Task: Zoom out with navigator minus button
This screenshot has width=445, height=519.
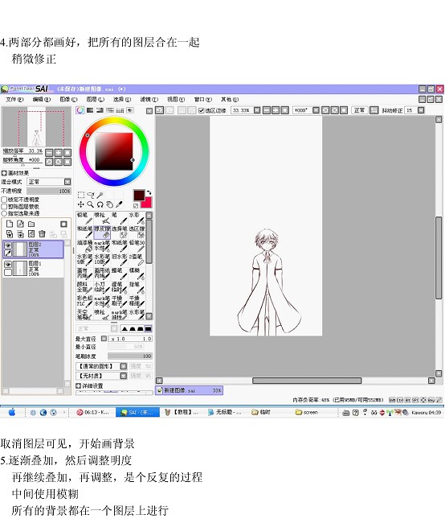Action: coord(49,153)
